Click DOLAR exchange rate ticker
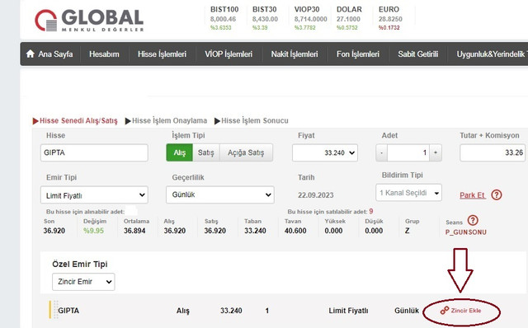528x328 pixels. click(349, 18)
